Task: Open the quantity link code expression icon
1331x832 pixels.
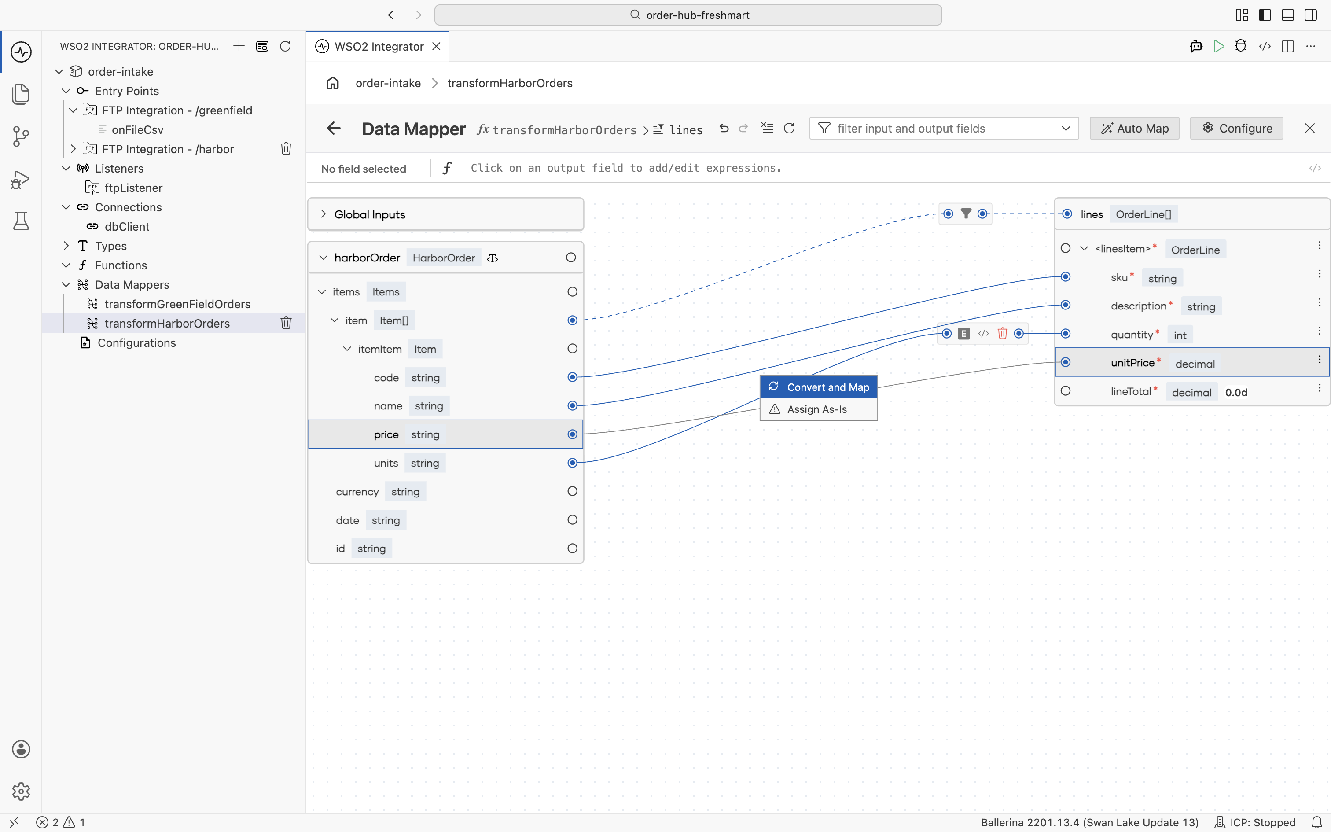Action: click(983, 334)
